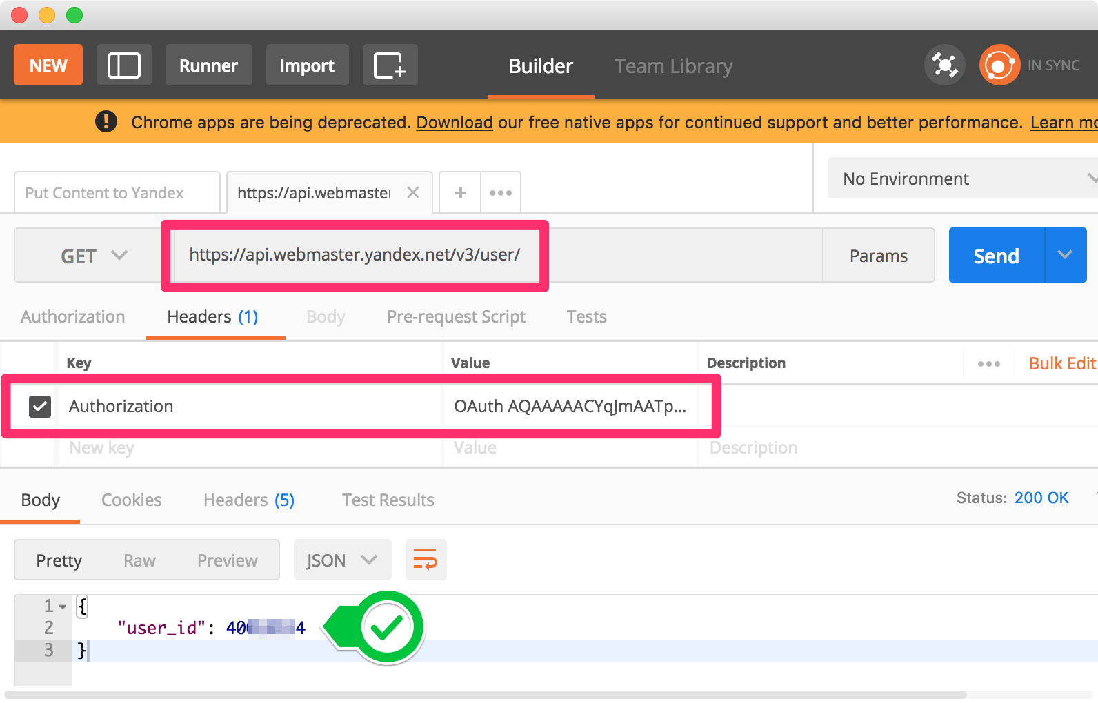Click the request URL field
This screenshot has height=703, width=1098.
tap(497, 255)
